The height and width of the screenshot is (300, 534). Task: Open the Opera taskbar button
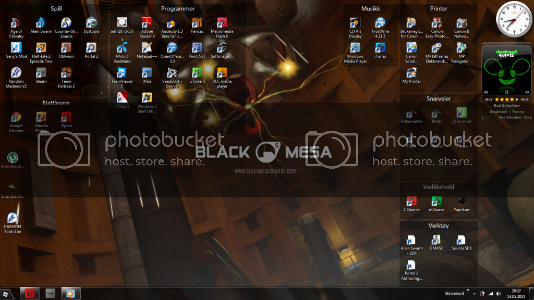pos(29,293)
